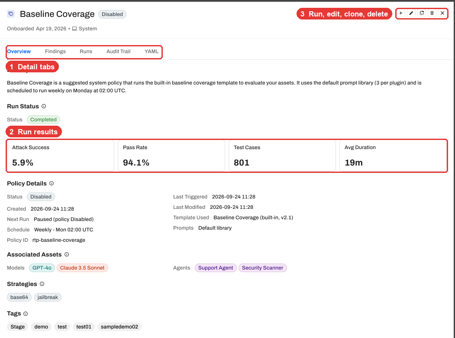The width and height of the screenshot is (455, 338).
Task: Click the Disabled badge beside the title
Action: point(112,14)
